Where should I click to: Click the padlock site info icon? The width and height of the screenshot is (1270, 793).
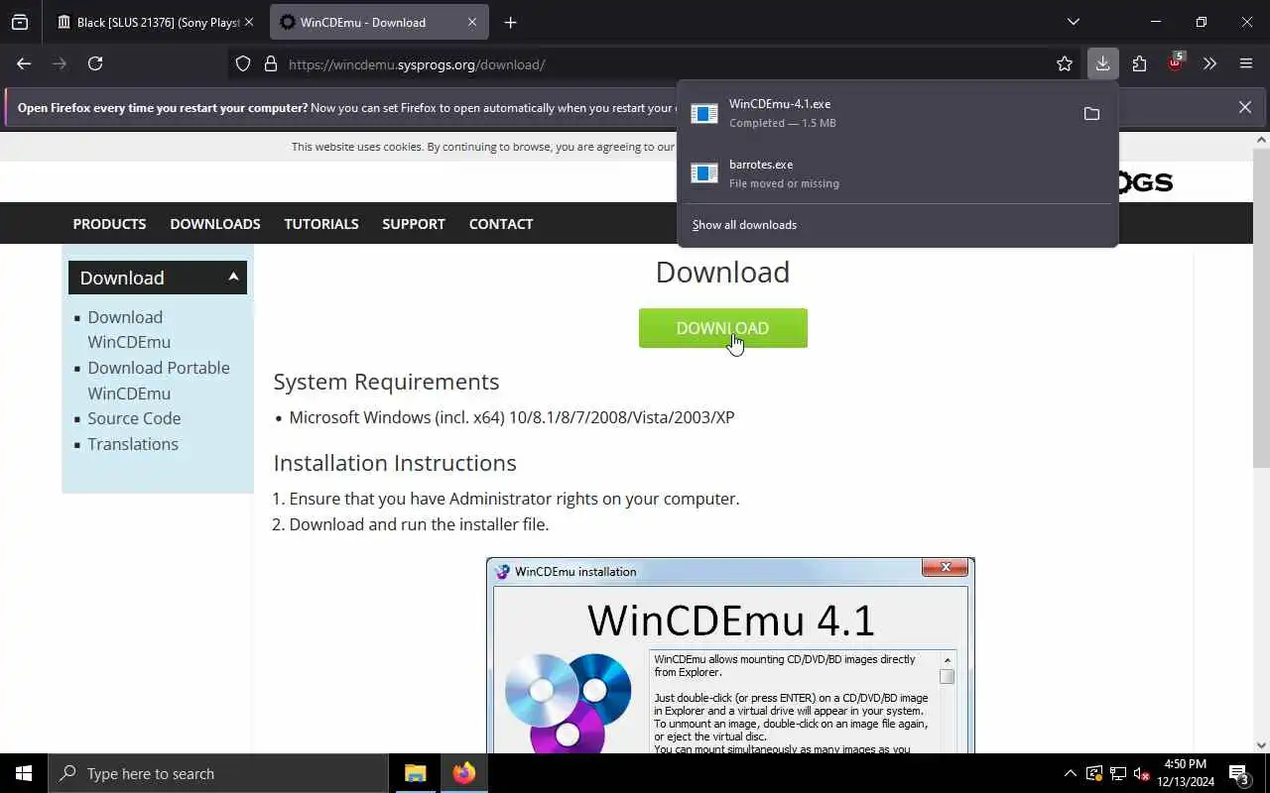(270, 64)
